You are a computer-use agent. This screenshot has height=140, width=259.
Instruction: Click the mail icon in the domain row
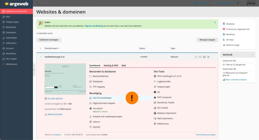pyautogui.click(x=200, y=57)
